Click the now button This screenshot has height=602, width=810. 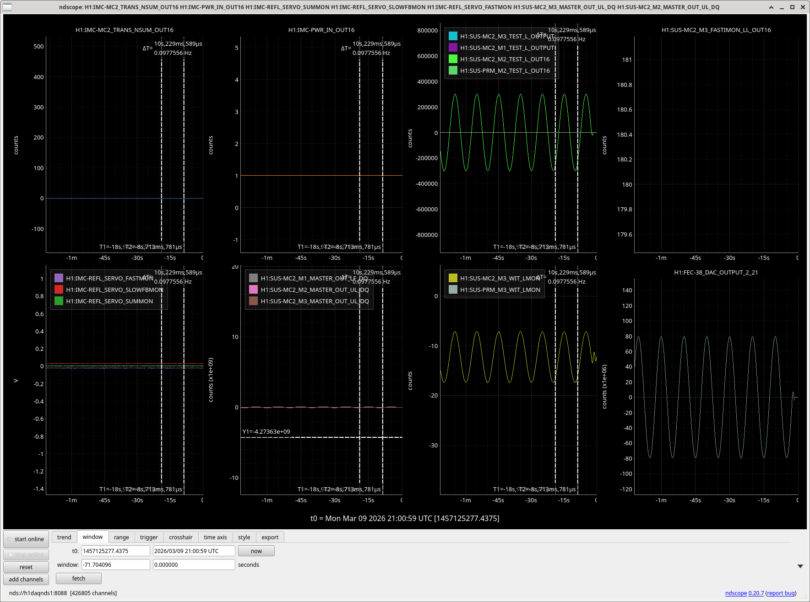256,551
